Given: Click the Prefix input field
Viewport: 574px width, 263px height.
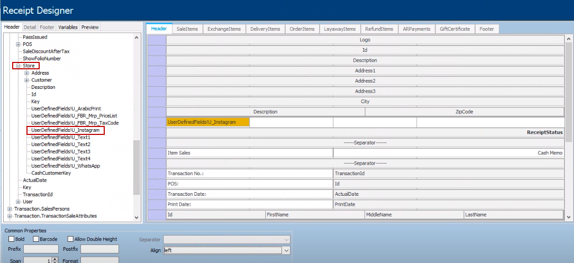Looking at the screenshot, I should point(41,249).
